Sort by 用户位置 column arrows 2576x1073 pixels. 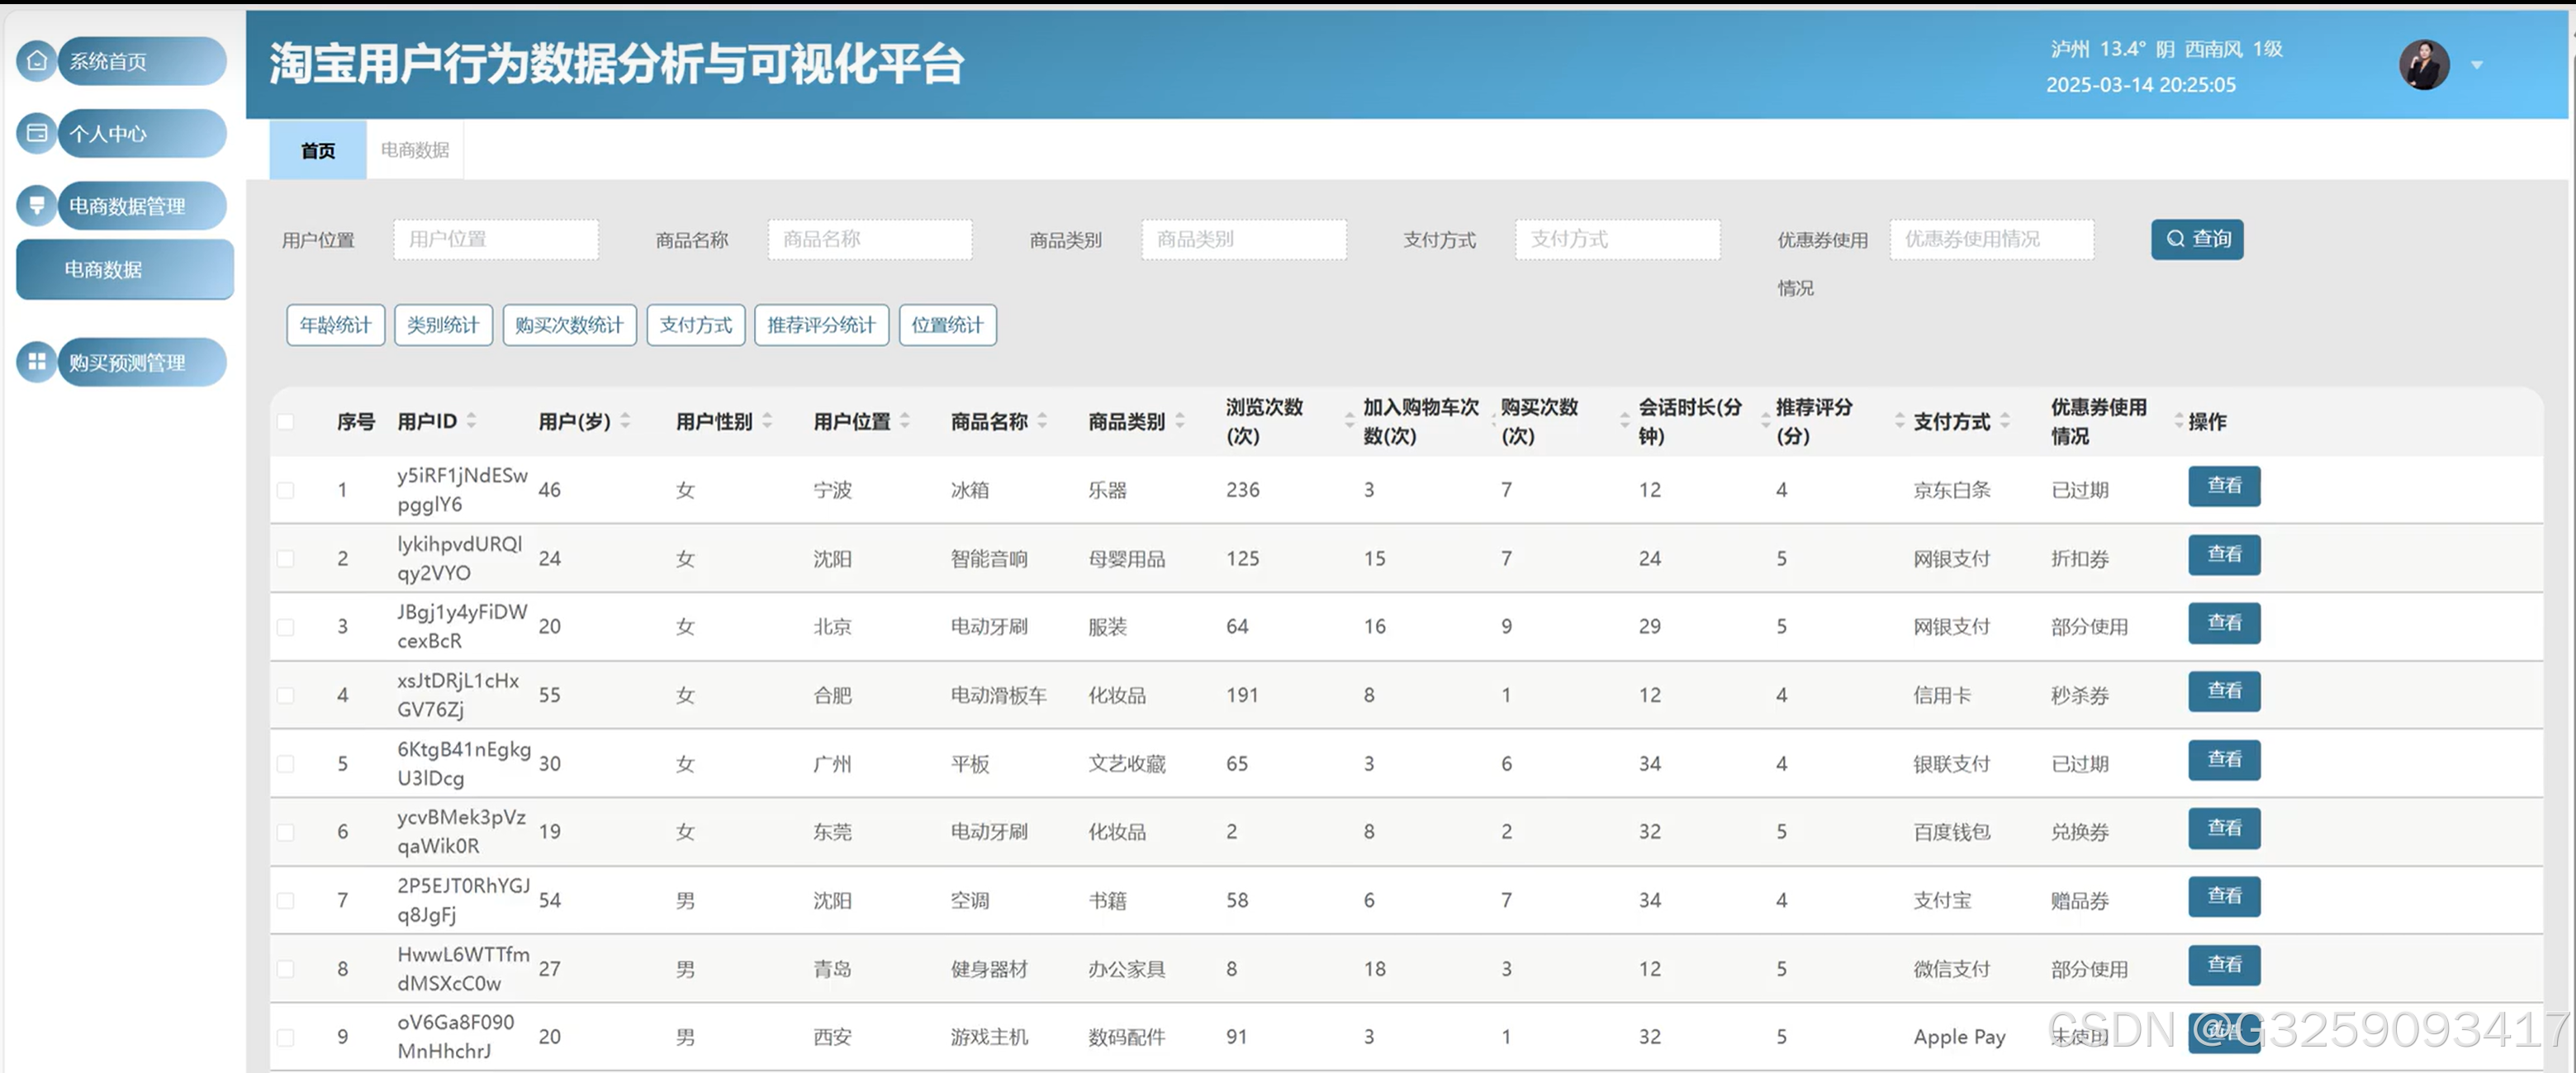pos(905,421)
